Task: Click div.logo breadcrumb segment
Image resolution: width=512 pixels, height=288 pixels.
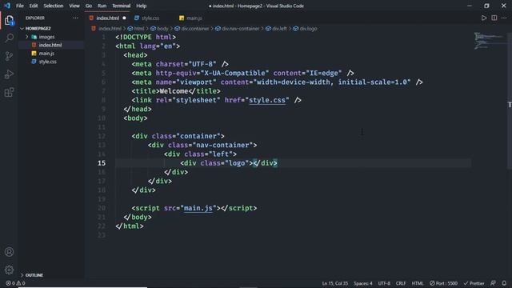Action: (x=308, y=29)
